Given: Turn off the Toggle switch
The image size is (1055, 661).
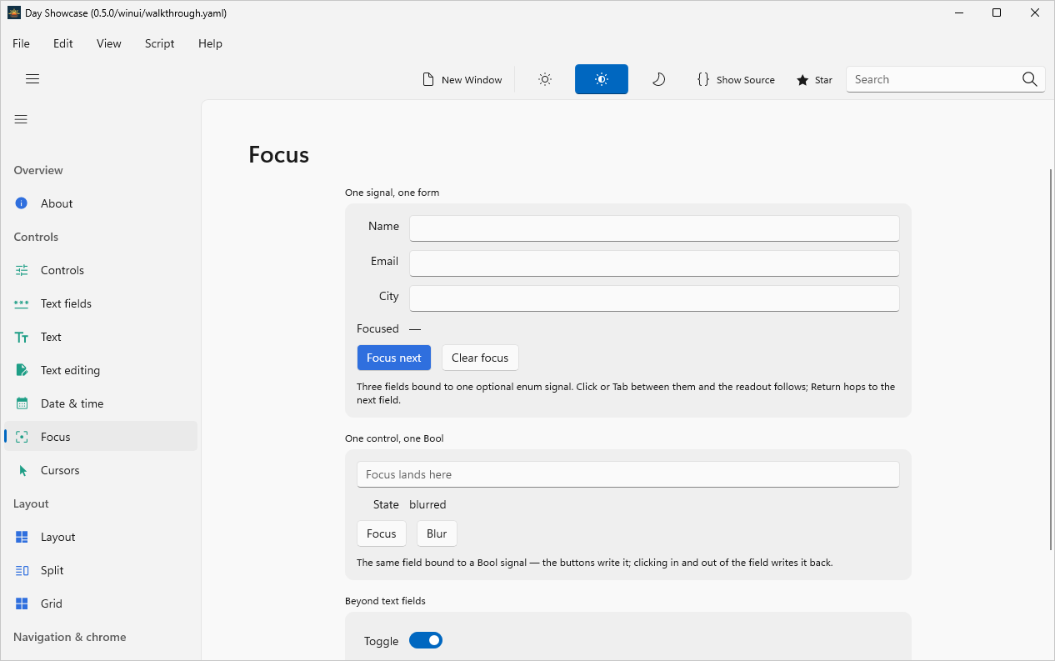Looking at the screenshot, I should tap(426, 640).
